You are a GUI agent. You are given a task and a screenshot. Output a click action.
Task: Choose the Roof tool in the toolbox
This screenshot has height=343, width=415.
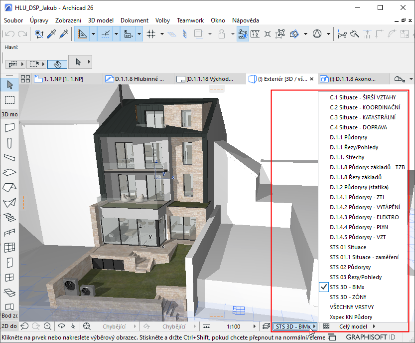pyautogui.click(x=9, y=188)
